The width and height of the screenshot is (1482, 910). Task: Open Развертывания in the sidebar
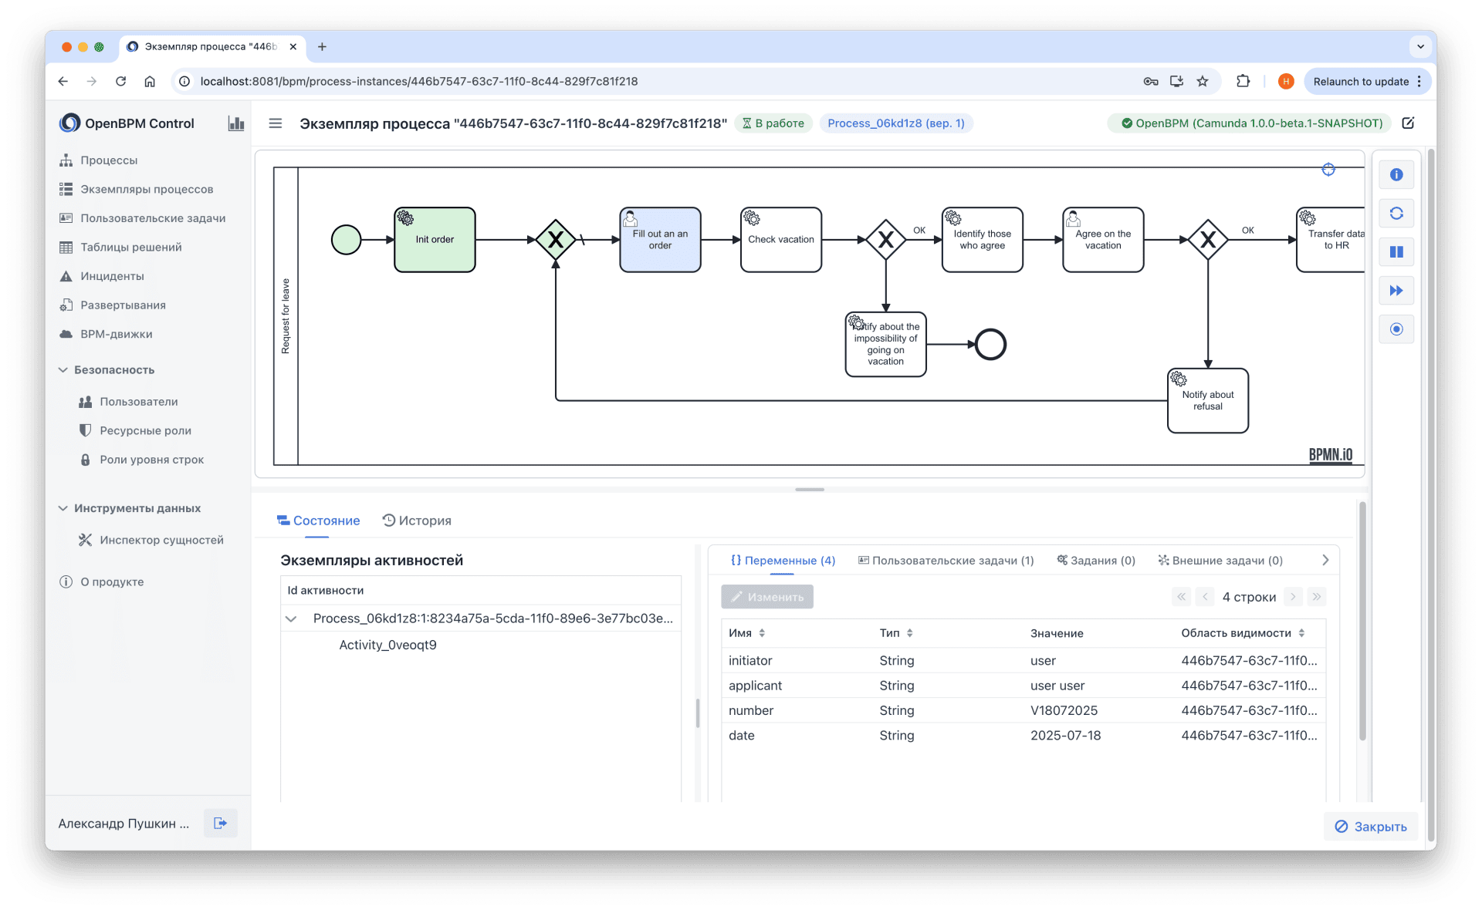click(123, 305)
